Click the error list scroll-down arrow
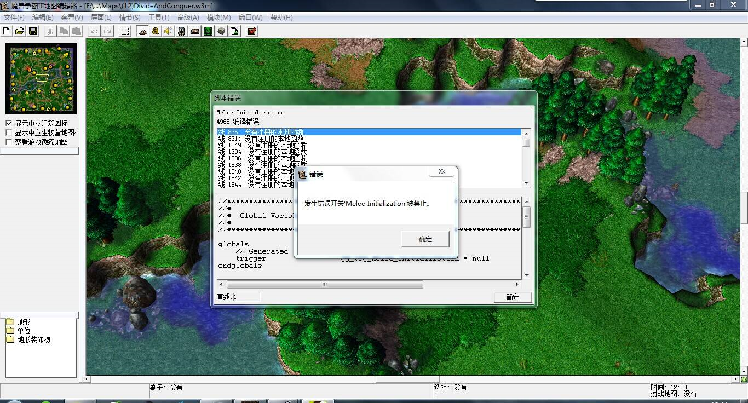The height and width of the screenshot is (403, 748). point(526,183)
